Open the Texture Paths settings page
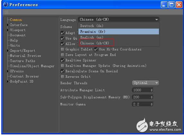The image size is (184, 135). [x=23, y=61]
